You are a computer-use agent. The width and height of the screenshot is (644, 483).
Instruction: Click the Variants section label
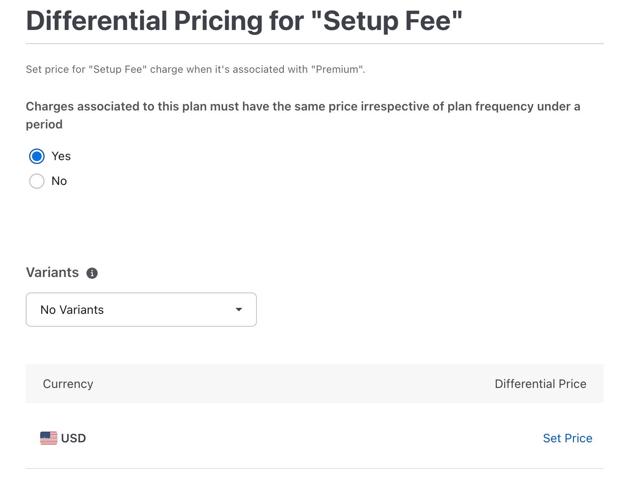[52, 272]
